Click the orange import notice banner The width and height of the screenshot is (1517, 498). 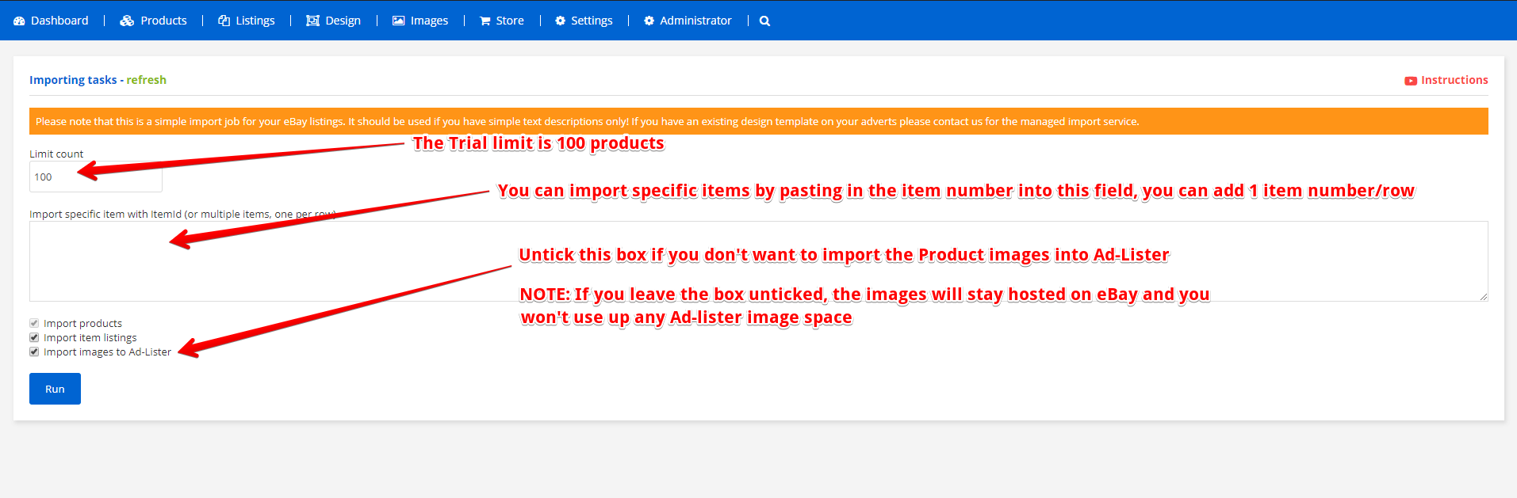[x=759, y=121]
